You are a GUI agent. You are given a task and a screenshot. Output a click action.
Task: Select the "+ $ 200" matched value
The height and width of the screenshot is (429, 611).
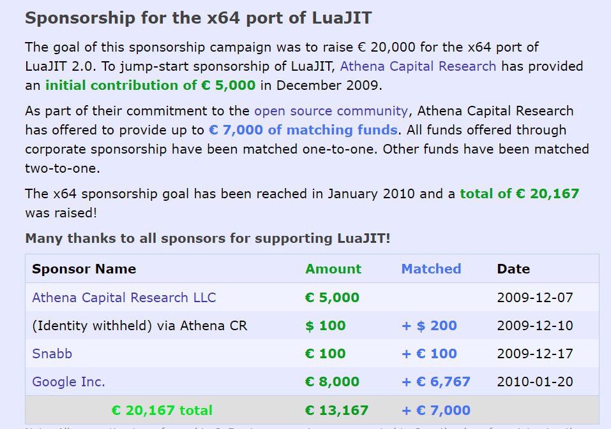tap(429, 326)
